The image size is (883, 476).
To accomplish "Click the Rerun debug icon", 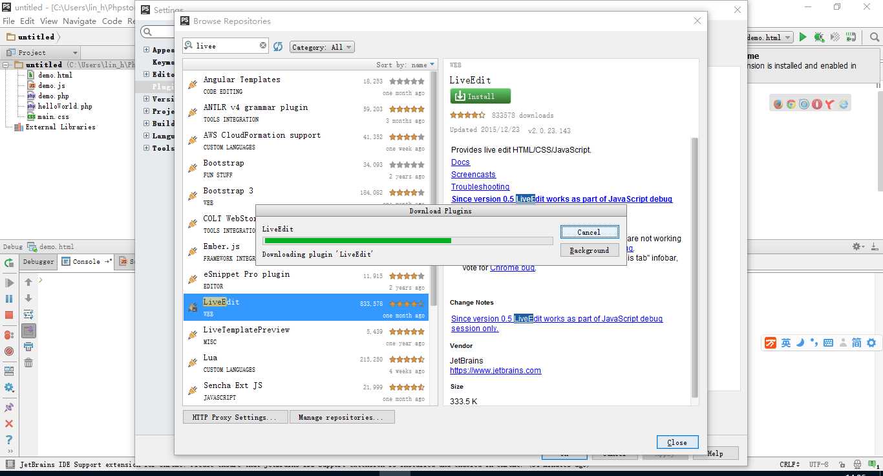I will 9,263.
